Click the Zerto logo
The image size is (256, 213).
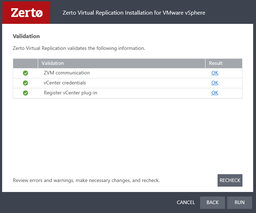click(26, 13)
